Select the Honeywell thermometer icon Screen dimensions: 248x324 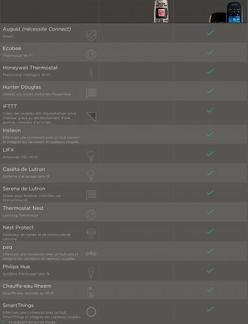pos(91,74)
